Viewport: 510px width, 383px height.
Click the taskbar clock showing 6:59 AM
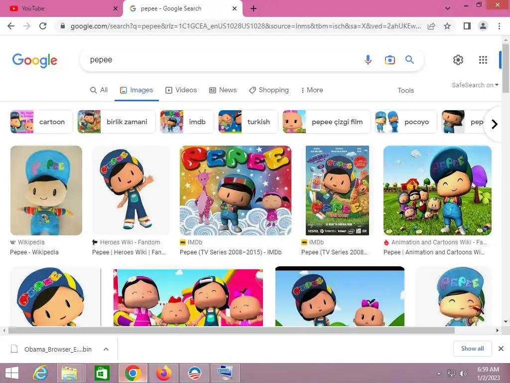(488, 374)
